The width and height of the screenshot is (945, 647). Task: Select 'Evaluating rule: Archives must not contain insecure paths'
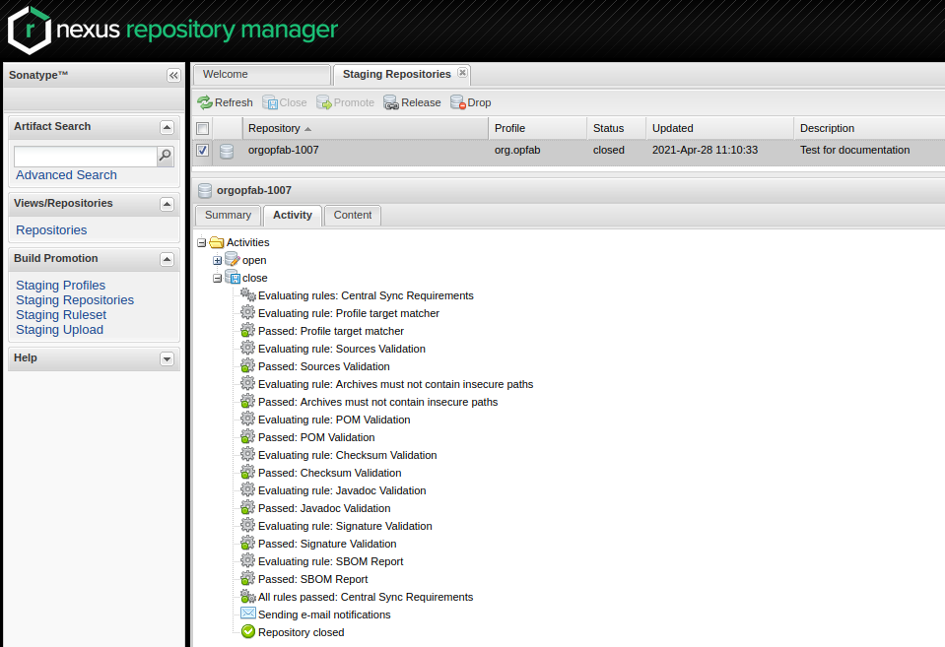click(x=395, y=384)
